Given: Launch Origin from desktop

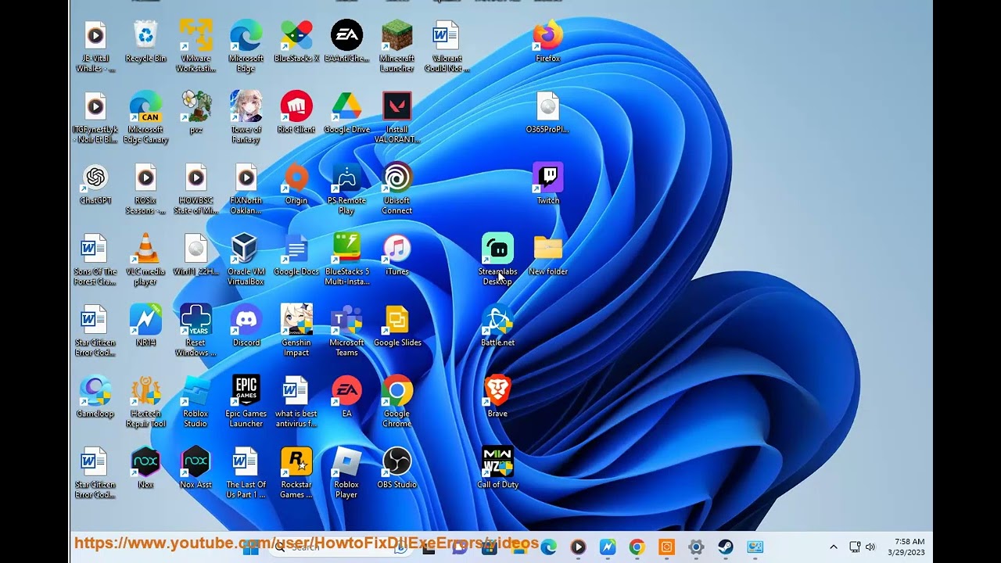Looking at the screenshot, I should point(296,185).
